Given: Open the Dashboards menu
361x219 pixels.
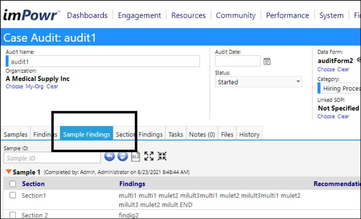Looking at the screenshot, I should (87, 15).
